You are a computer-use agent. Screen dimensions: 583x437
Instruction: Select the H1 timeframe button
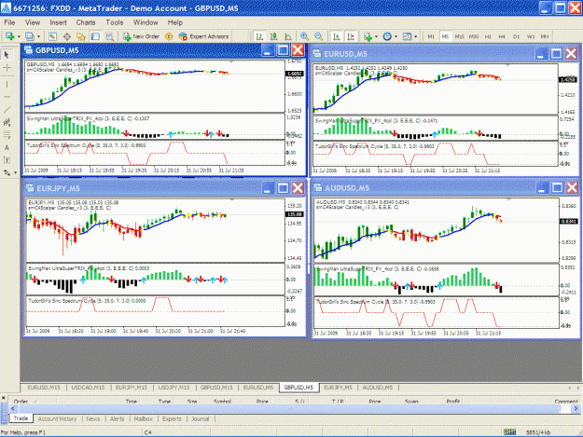pyautogui.click(x=488, y=36)
